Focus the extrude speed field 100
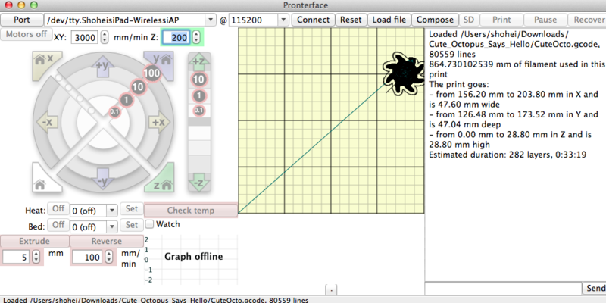 [x=88, y=257]
